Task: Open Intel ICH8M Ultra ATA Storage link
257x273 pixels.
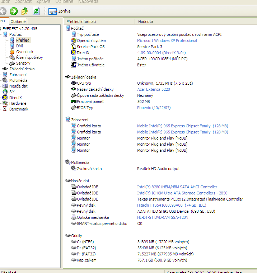Action: (x=182, y=193)
